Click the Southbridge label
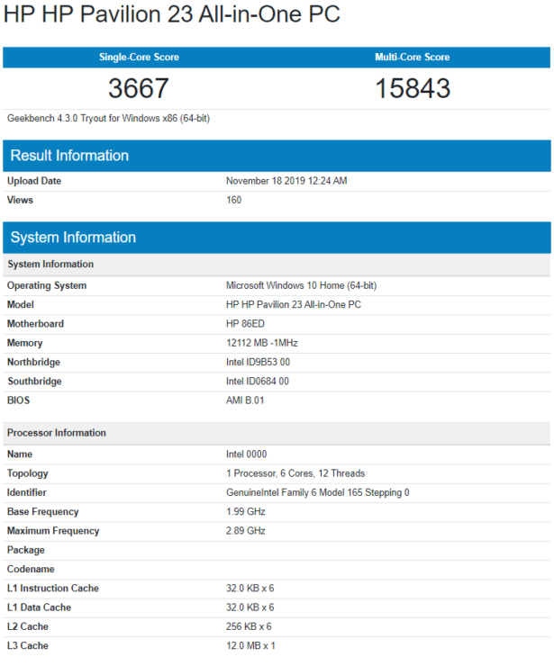 click(x=34, y=381)
